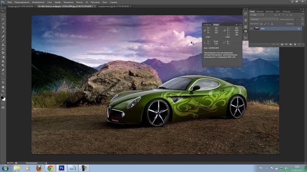This screenshot has width=307, height=172.
Task: Select the Clone Stamp tool
Action: point(3,44)
